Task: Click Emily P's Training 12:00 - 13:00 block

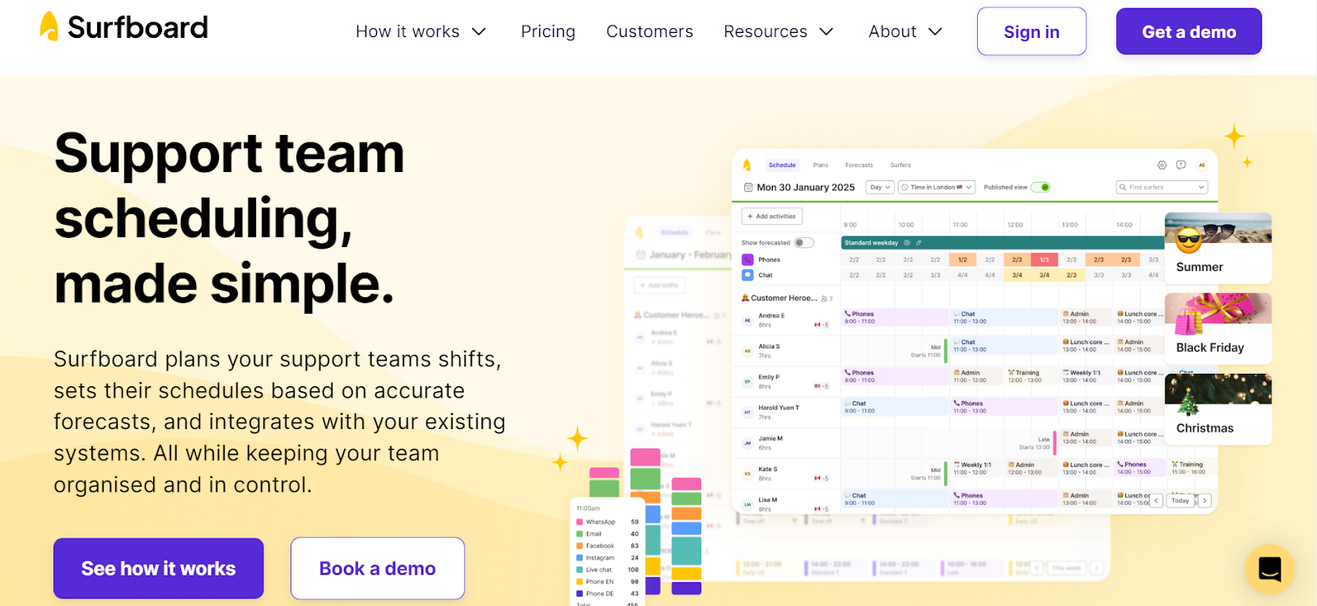Action: click(x=1031, y=376)
